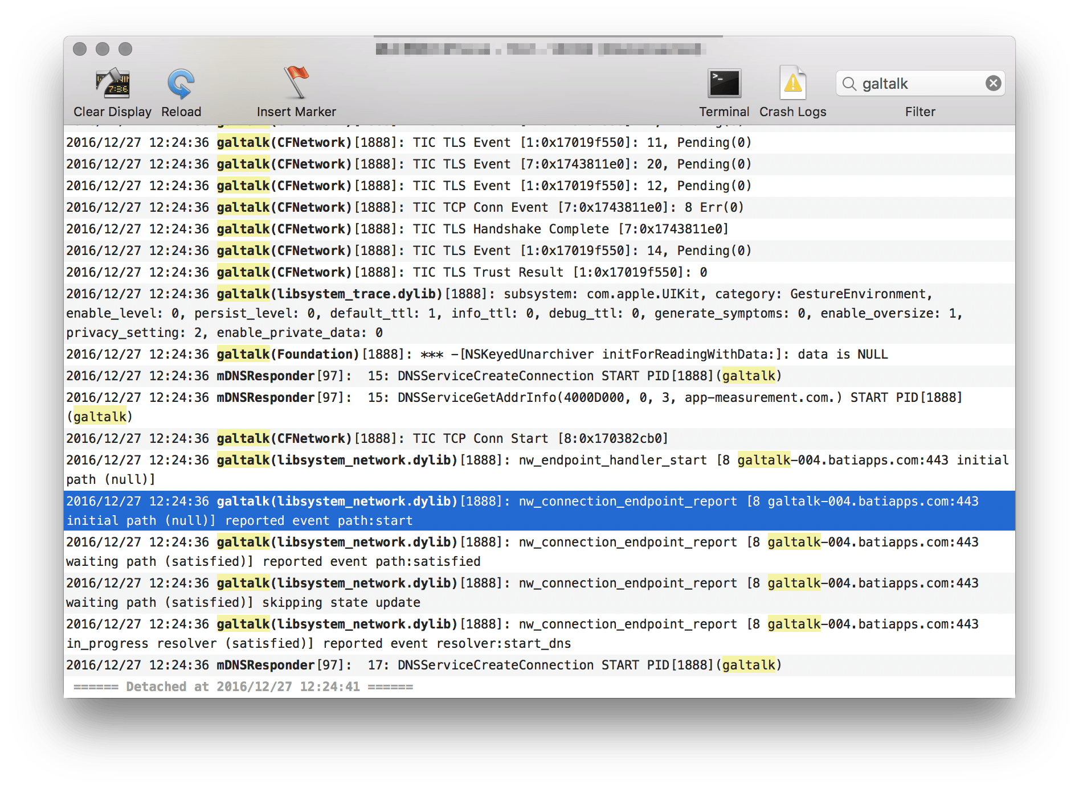Select mDNSResponder 17: DNSServiceCreateConnection row
This screenshot has width=1079, height=789.
click(539, 665)
